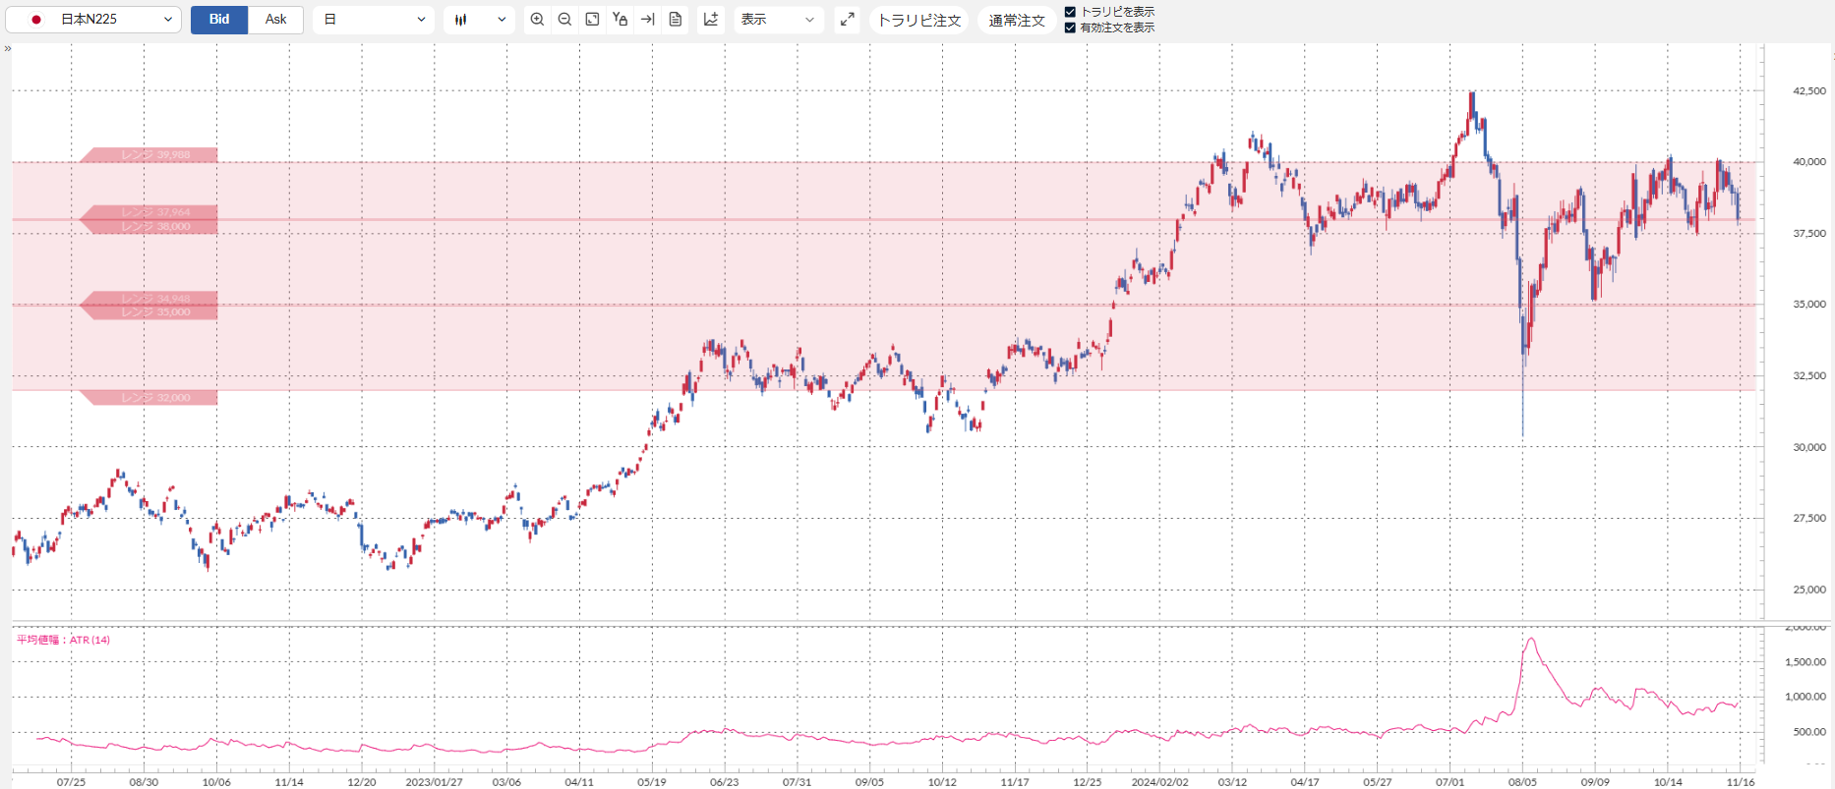Open the candlestick chart type dropdown

click(x=479, y=20)
